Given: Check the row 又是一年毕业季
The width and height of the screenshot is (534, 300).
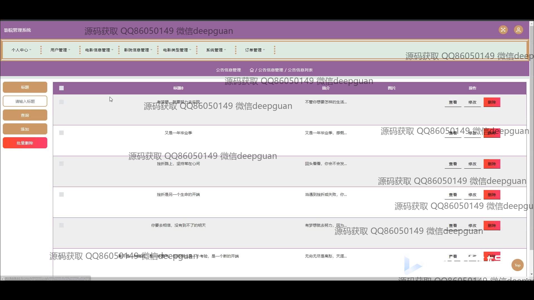Looking at the screenshot, I should 61,133.
